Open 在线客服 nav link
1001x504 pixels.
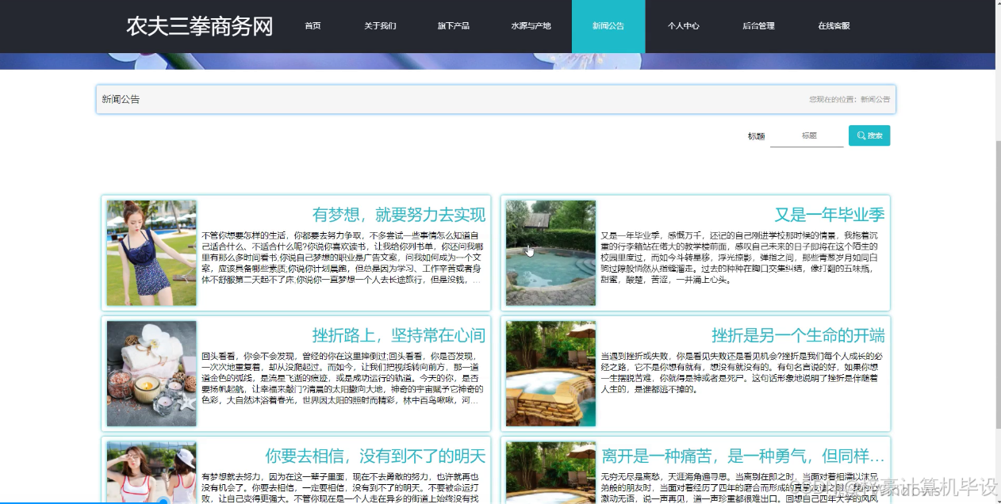834,25
